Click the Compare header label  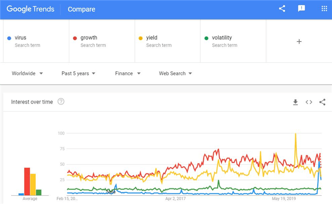pos(82,9)
